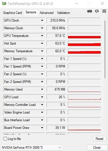Click the refresh arrows icon
Viewport: 108px width, 151px height.
(x=97, y=11)
